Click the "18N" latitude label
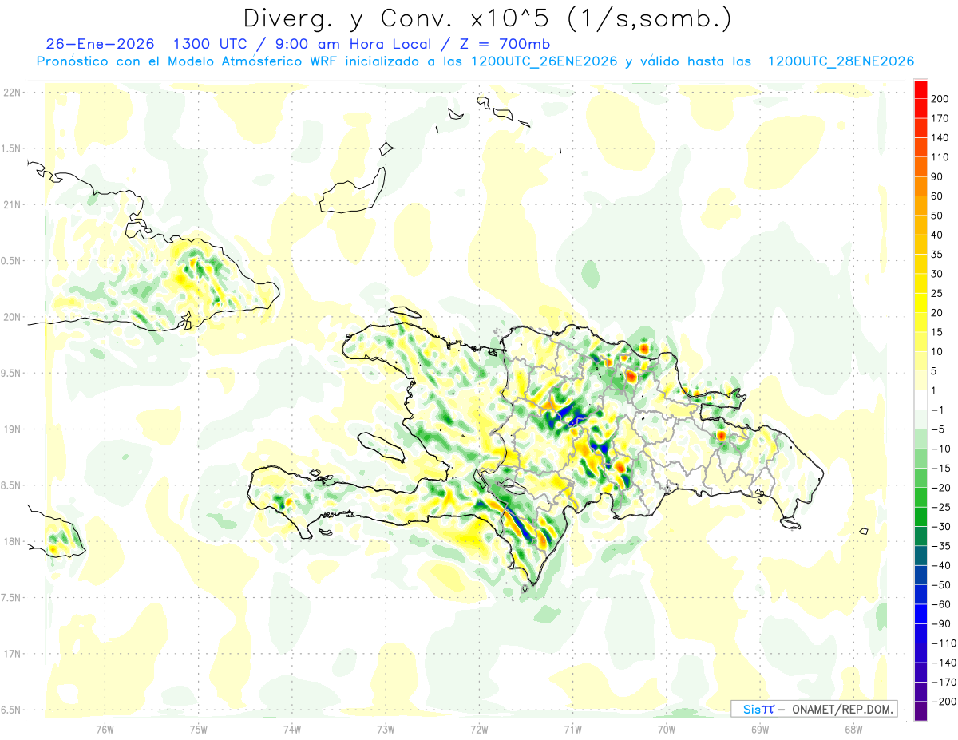Viewport: 958px width, 740px height. tap(12, 541)
